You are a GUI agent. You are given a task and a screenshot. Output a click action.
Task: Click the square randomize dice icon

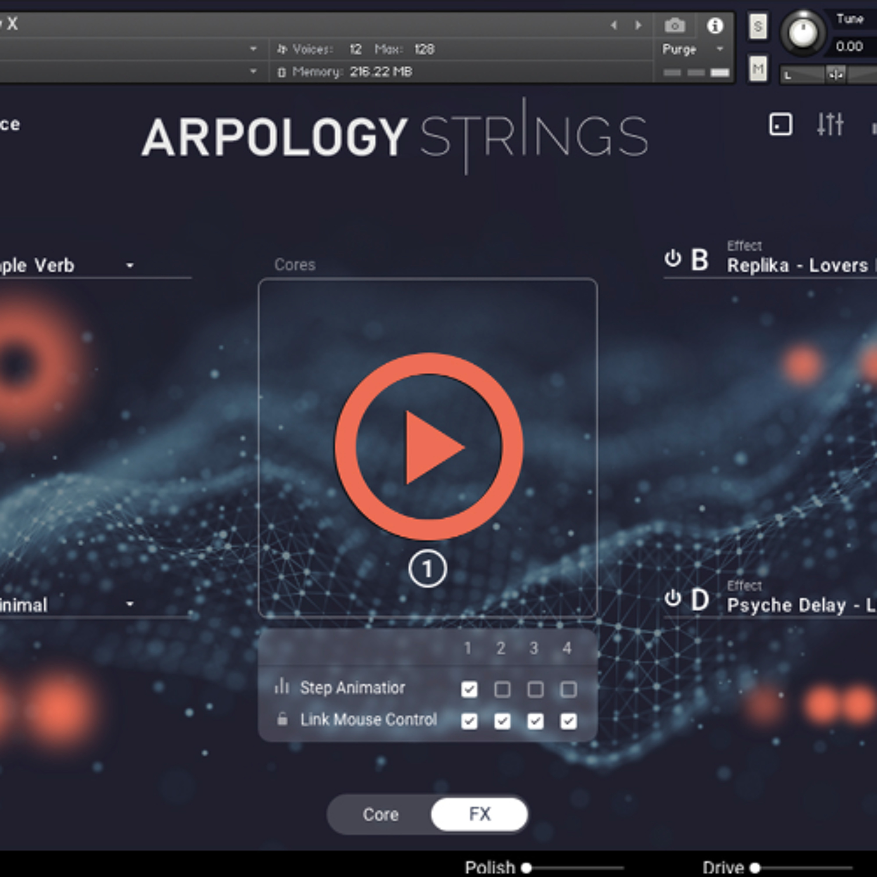pyautogui.click(x=781, y=124)
